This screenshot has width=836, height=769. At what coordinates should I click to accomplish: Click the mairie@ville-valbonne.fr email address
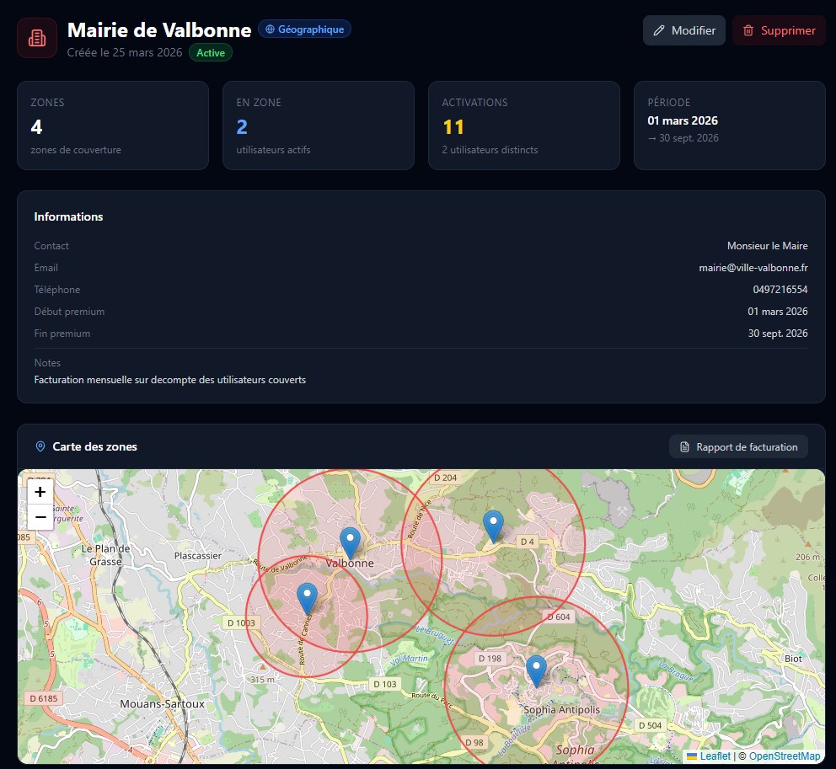(x=753, y=268)
